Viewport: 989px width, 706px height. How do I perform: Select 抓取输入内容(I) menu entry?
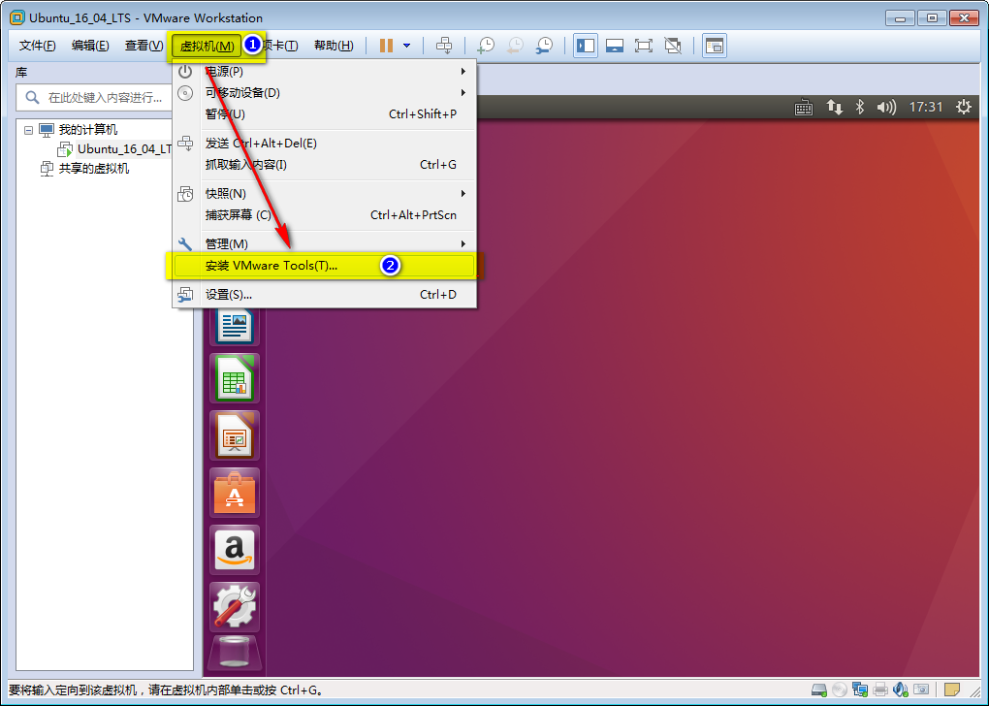coord(325,165)
